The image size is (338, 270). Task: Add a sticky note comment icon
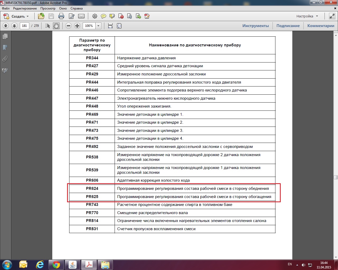pyautogui.click(x=104, y=16)
